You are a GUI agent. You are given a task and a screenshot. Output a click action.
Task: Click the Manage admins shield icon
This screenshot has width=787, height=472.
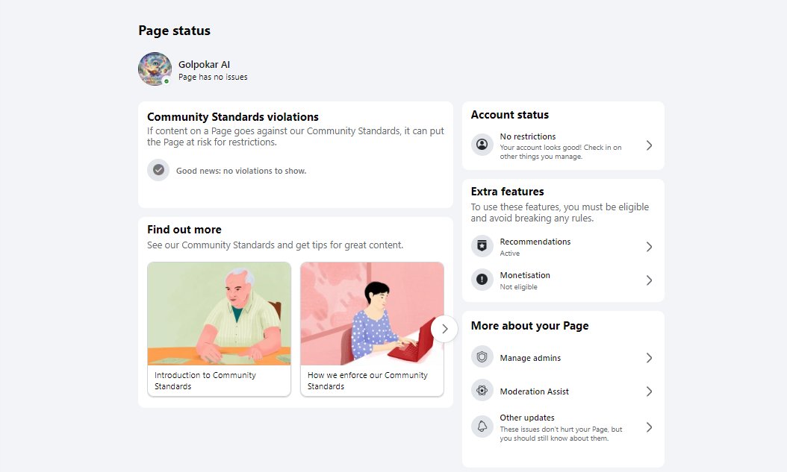pos(482,357)
